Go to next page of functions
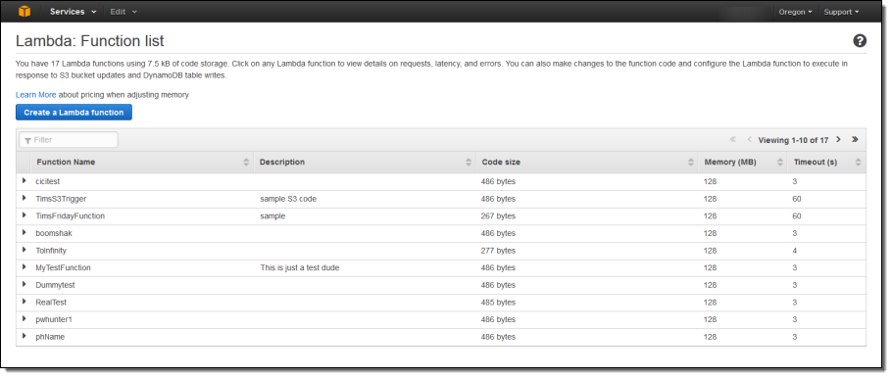This screenshot has height=378, width=892. (x=838, y=139)
